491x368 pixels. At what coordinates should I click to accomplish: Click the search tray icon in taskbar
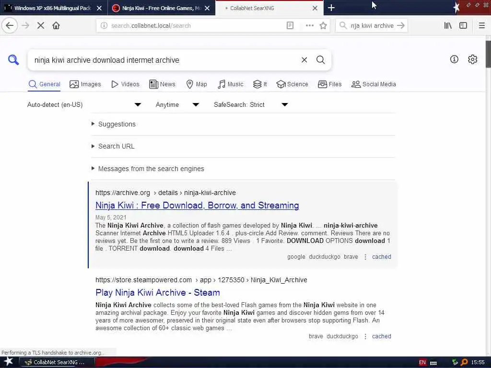(x=464, y=362)
